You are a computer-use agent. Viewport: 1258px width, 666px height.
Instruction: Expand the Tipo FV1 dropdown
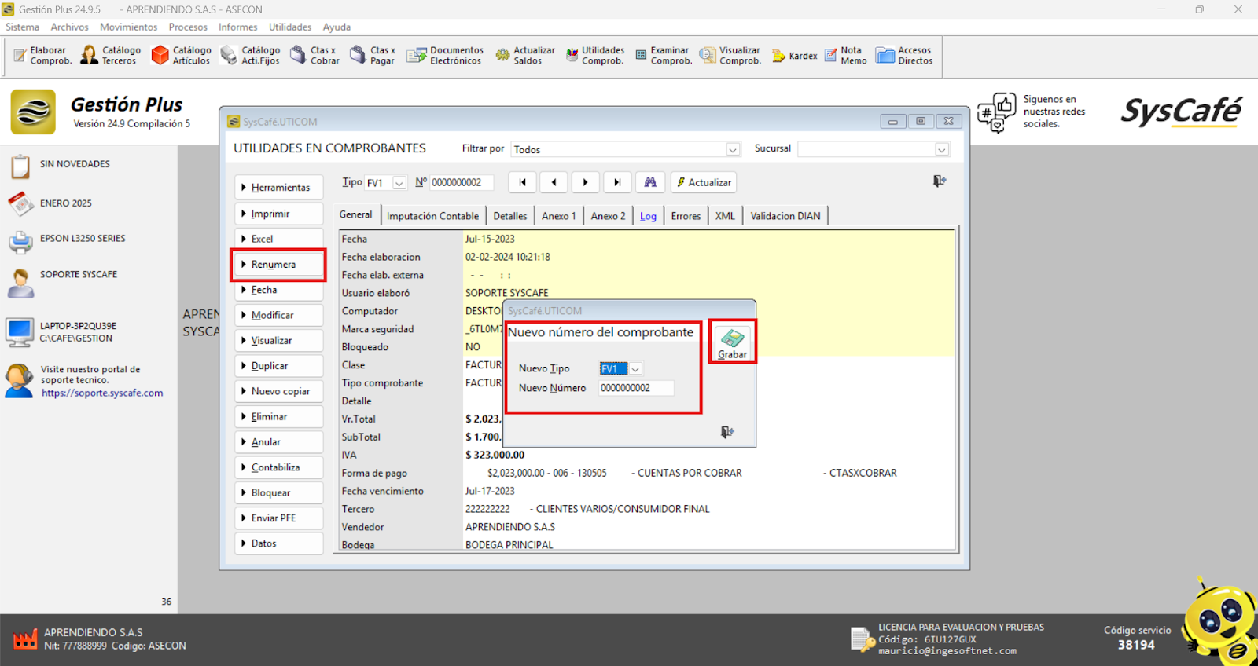pyautogui.click(x=399, y=183)
